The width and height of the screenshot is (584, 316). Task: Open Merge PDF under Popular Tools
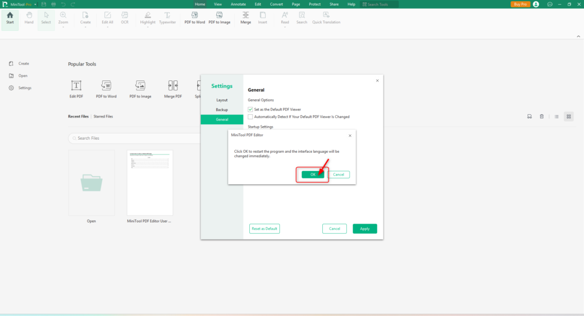pyautogui.click(x=173, y=89)
